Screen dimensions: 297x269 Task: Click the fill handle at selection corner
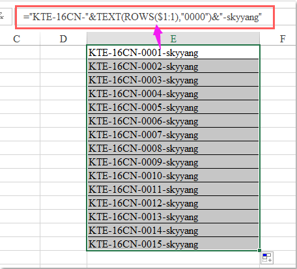259,250
